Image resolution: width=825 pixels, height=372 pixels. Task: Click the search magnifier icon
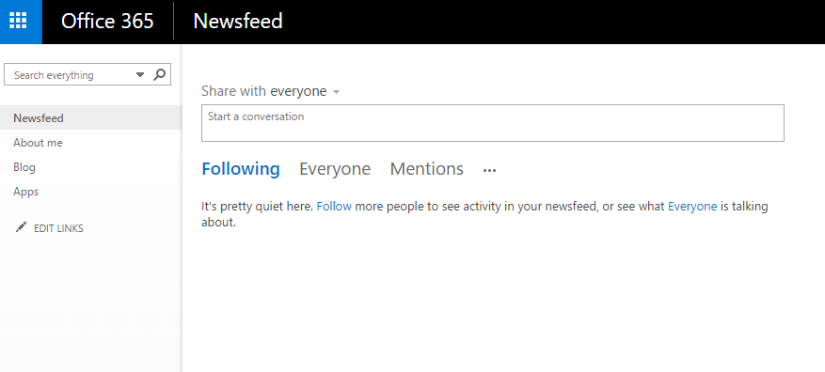coord(159,74)
